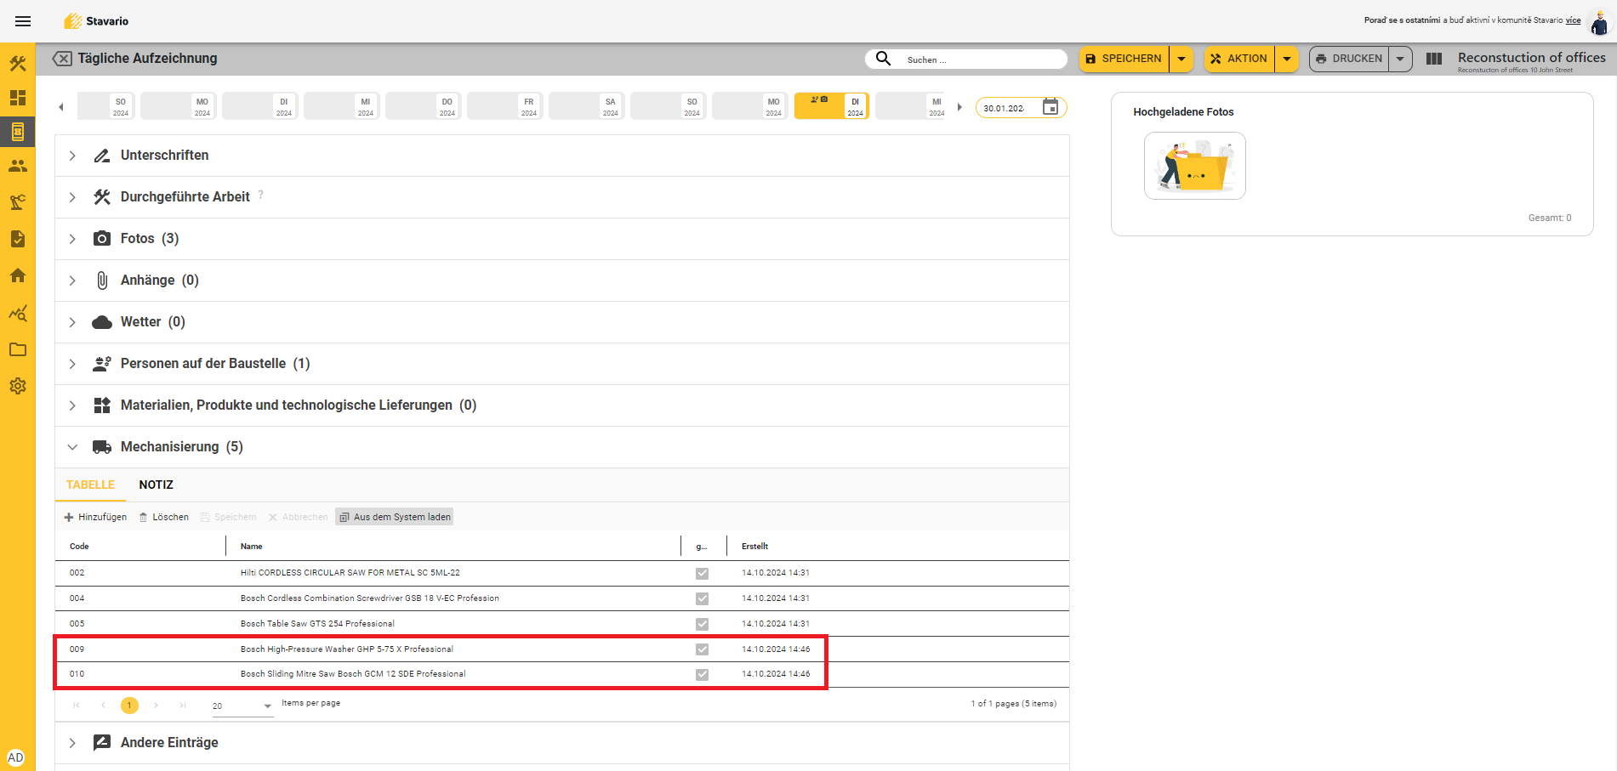Sort by the Erstellt column header
The height and width of the screenshot is (771, 1617).
pos(754,547)
